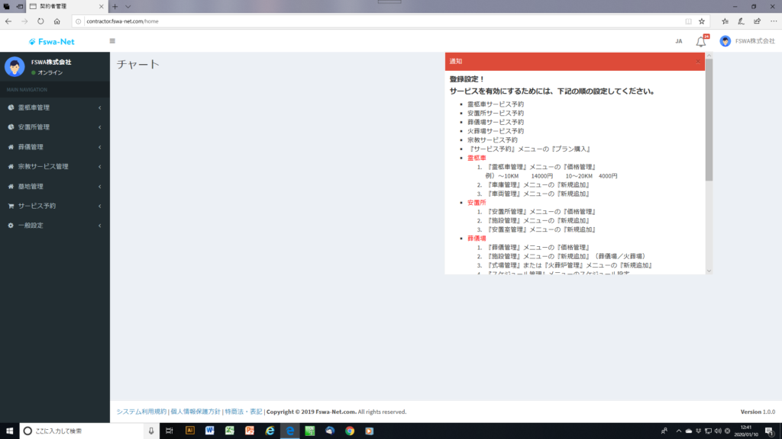782x439 pixels.
Task: Expand the 霊柩車管理 chevron arrow
Action: (x=100, y=107)
